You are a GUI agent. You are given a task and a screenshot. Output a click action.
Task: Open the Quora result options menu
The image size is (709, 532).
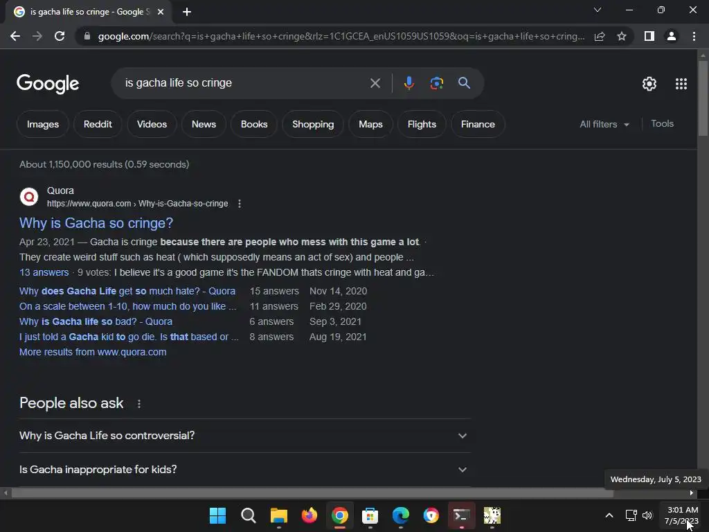(240, 204)
